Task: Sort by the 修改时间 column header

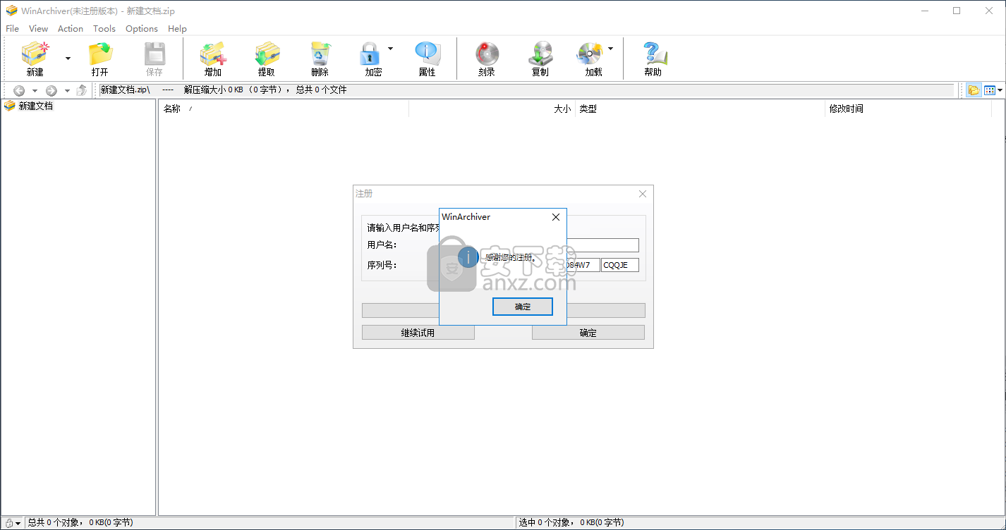Action: (909, 109)
